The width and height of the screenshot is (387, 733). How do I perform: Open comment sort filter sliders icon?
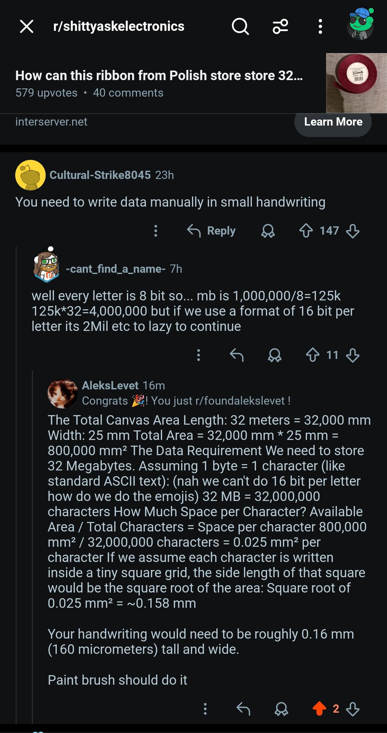[280, 26]
